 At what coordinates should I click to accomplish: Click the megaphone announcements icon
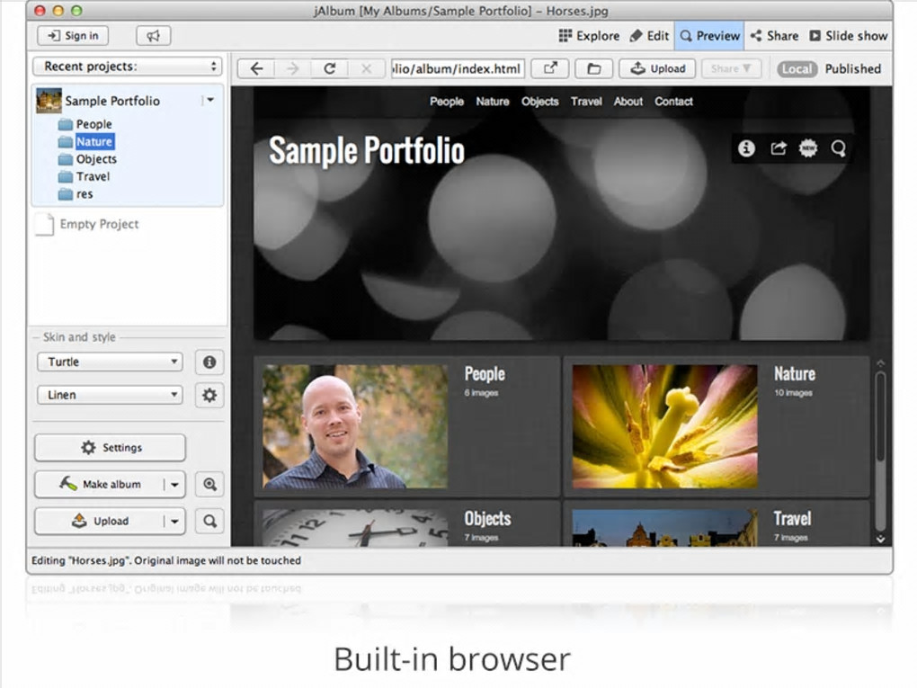[x=153, y=36]
